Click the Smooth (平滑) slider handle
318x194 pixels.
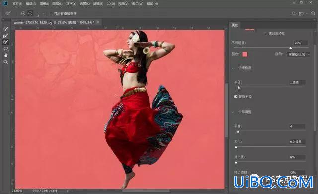click(x=238, y=132)
